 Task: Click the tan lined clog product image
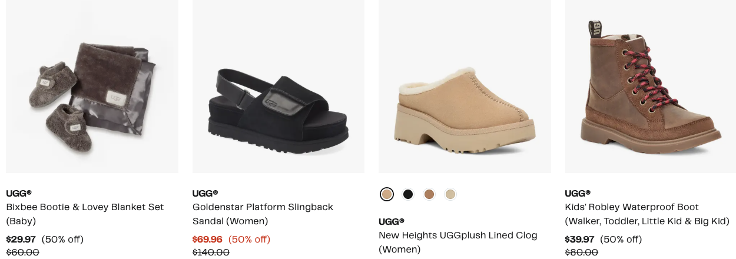click(465, 87)
